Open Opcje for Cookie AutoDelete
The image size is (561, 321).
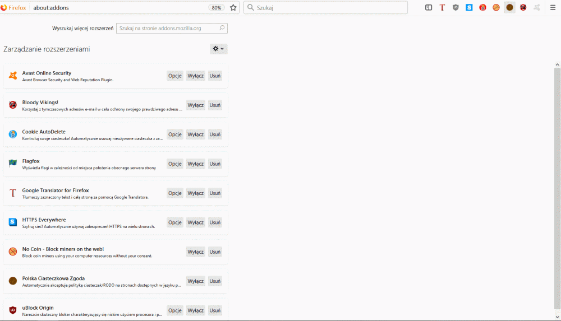[175, 134]
